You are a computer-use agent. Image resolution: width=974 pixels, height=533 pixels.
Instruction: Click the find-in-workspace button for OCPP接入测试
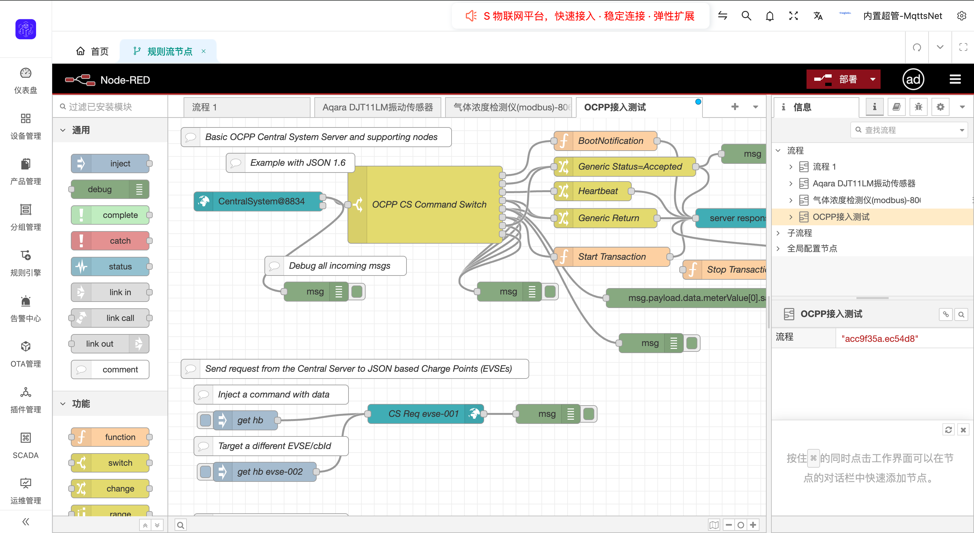click(961, 314)
